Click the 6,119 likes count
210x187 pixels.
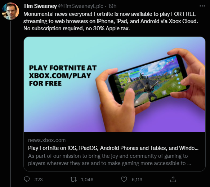(x=137, y=179)
